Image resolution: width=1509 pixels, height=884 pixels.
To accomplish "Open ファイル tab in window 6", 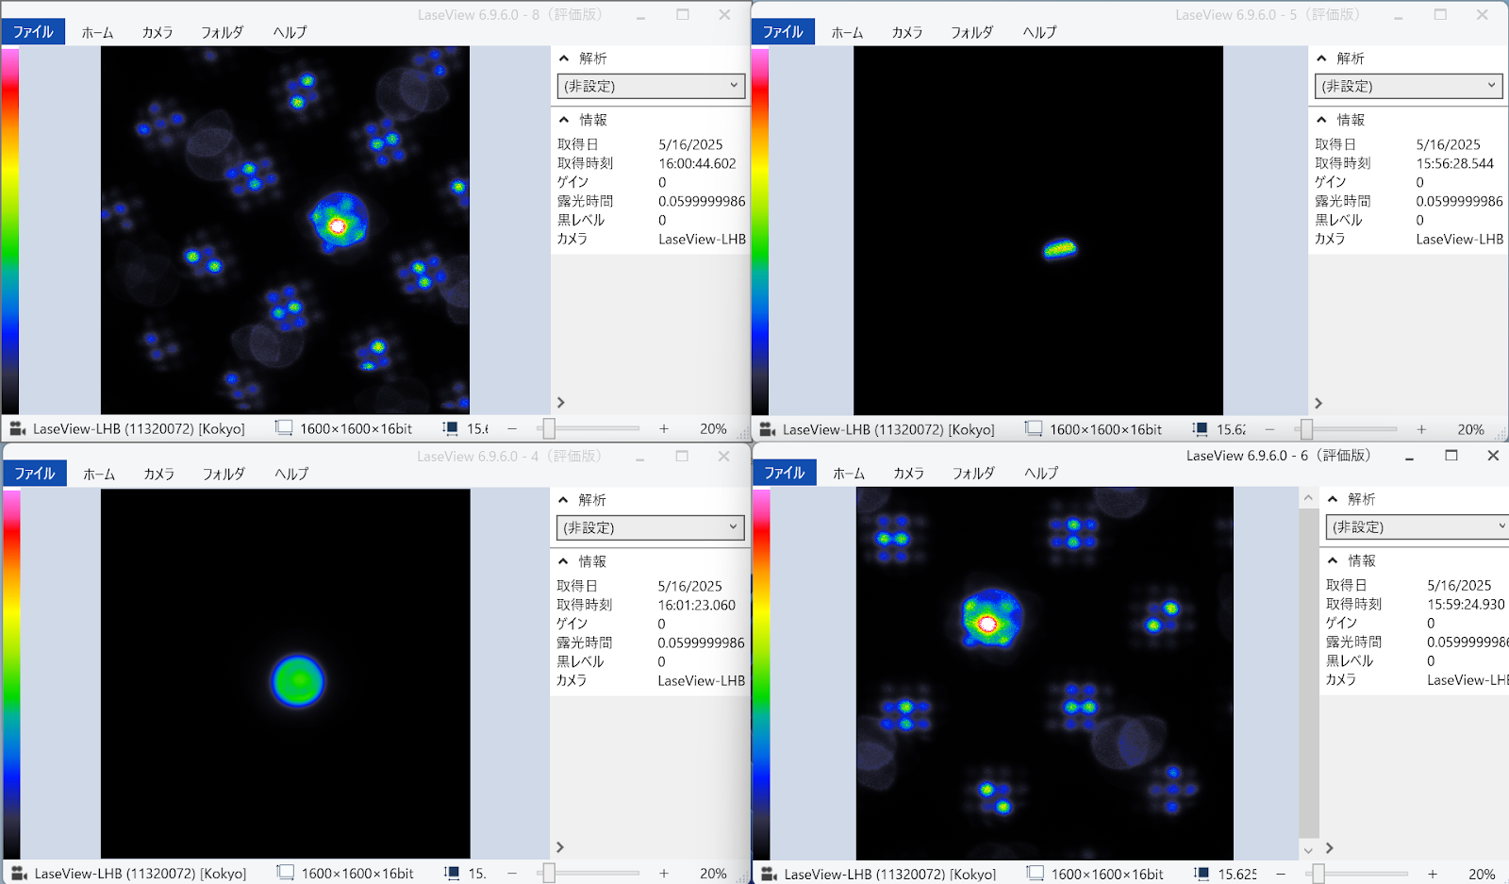I will [784, 472].
